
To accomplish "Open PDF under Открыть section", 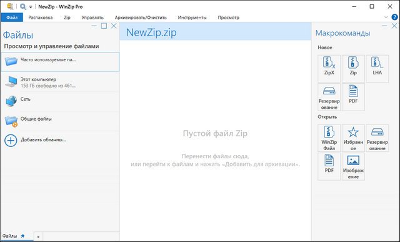I will [x=329, y=166].
